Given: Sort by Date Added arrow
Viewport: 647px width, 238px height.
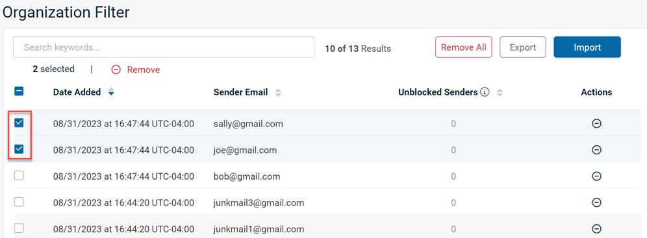Looking at the screenshot, I should point(110,93).
